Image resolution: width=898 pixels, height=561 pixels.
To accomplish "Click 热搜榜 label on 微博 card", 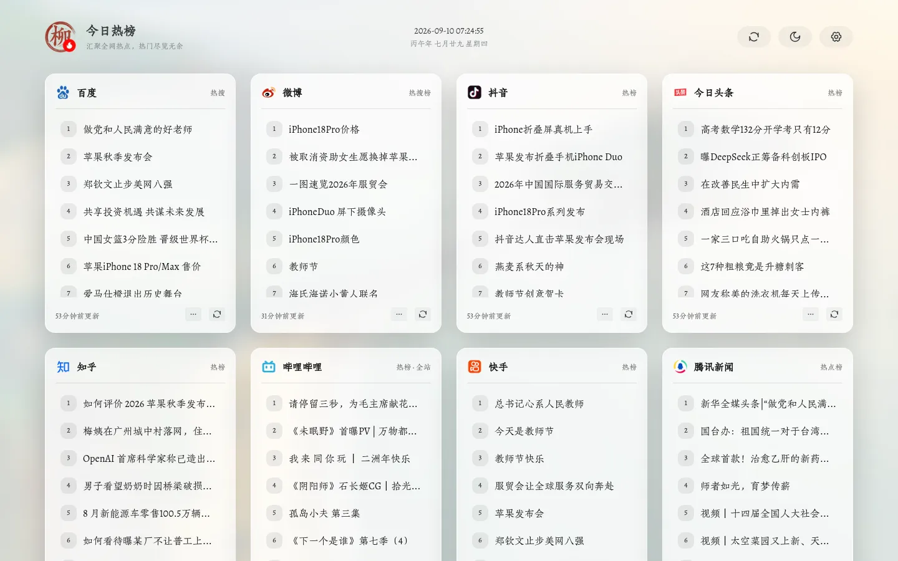I will [x=420, y=93].
